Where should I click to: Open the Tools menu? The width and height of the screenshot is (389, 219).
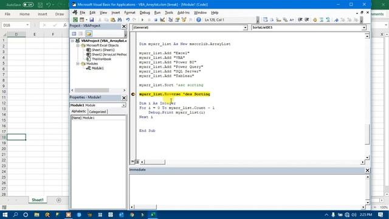[x=169, y=12]
